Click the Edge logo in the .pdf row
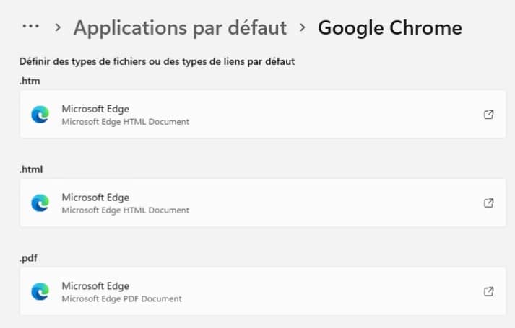 (40, 291)
